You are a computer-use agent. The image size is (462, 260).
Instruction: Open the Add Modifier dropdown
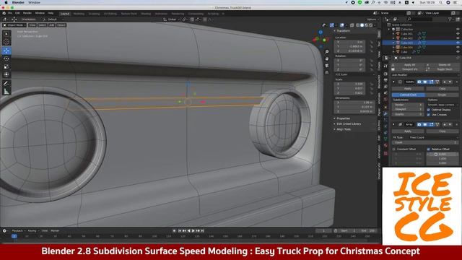tap(425, 75)
